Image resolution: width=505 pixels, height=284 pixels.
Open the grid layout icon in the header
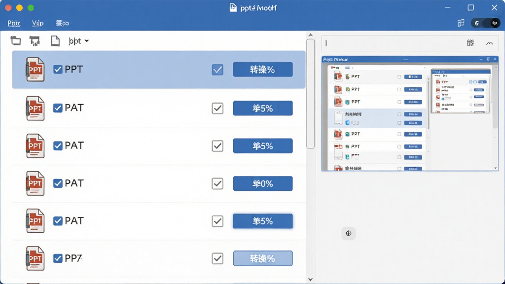coord(461,23)
